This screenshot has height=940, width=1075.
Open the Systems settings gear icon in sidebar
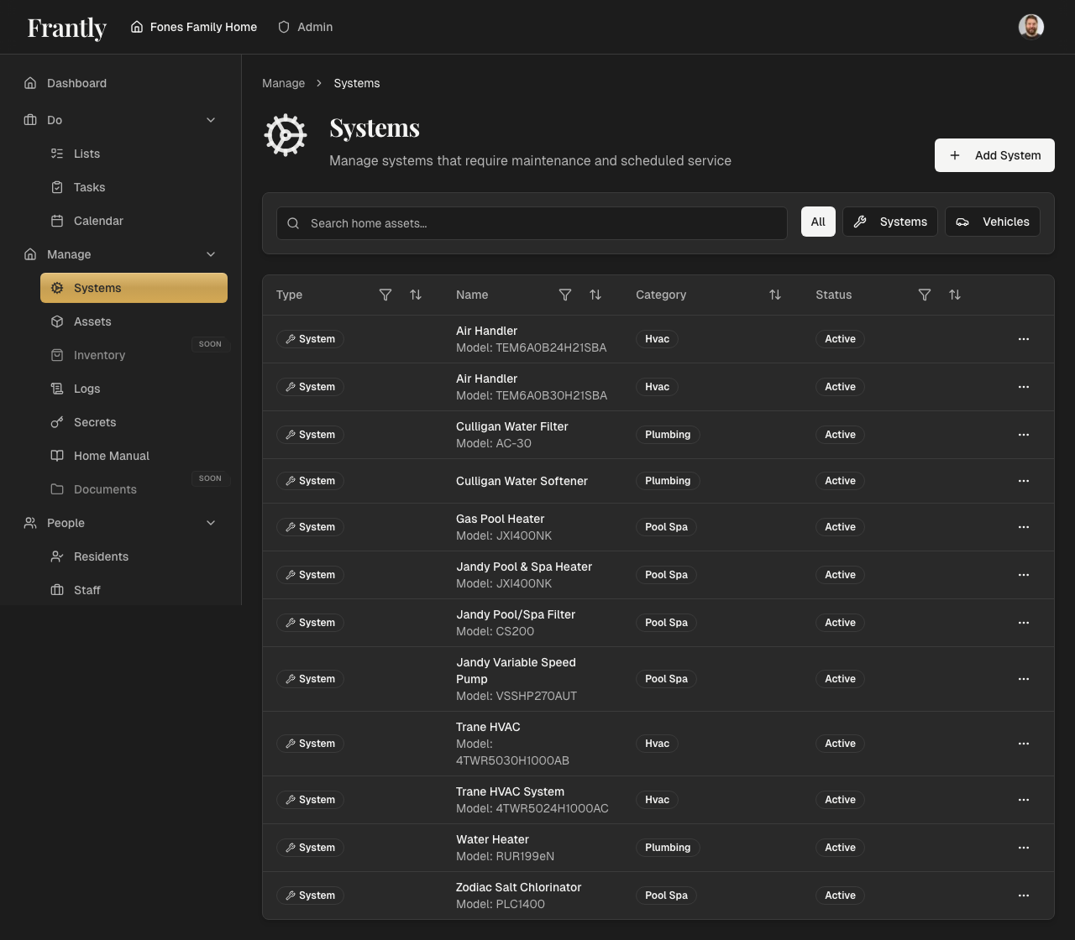pos(56,287)
